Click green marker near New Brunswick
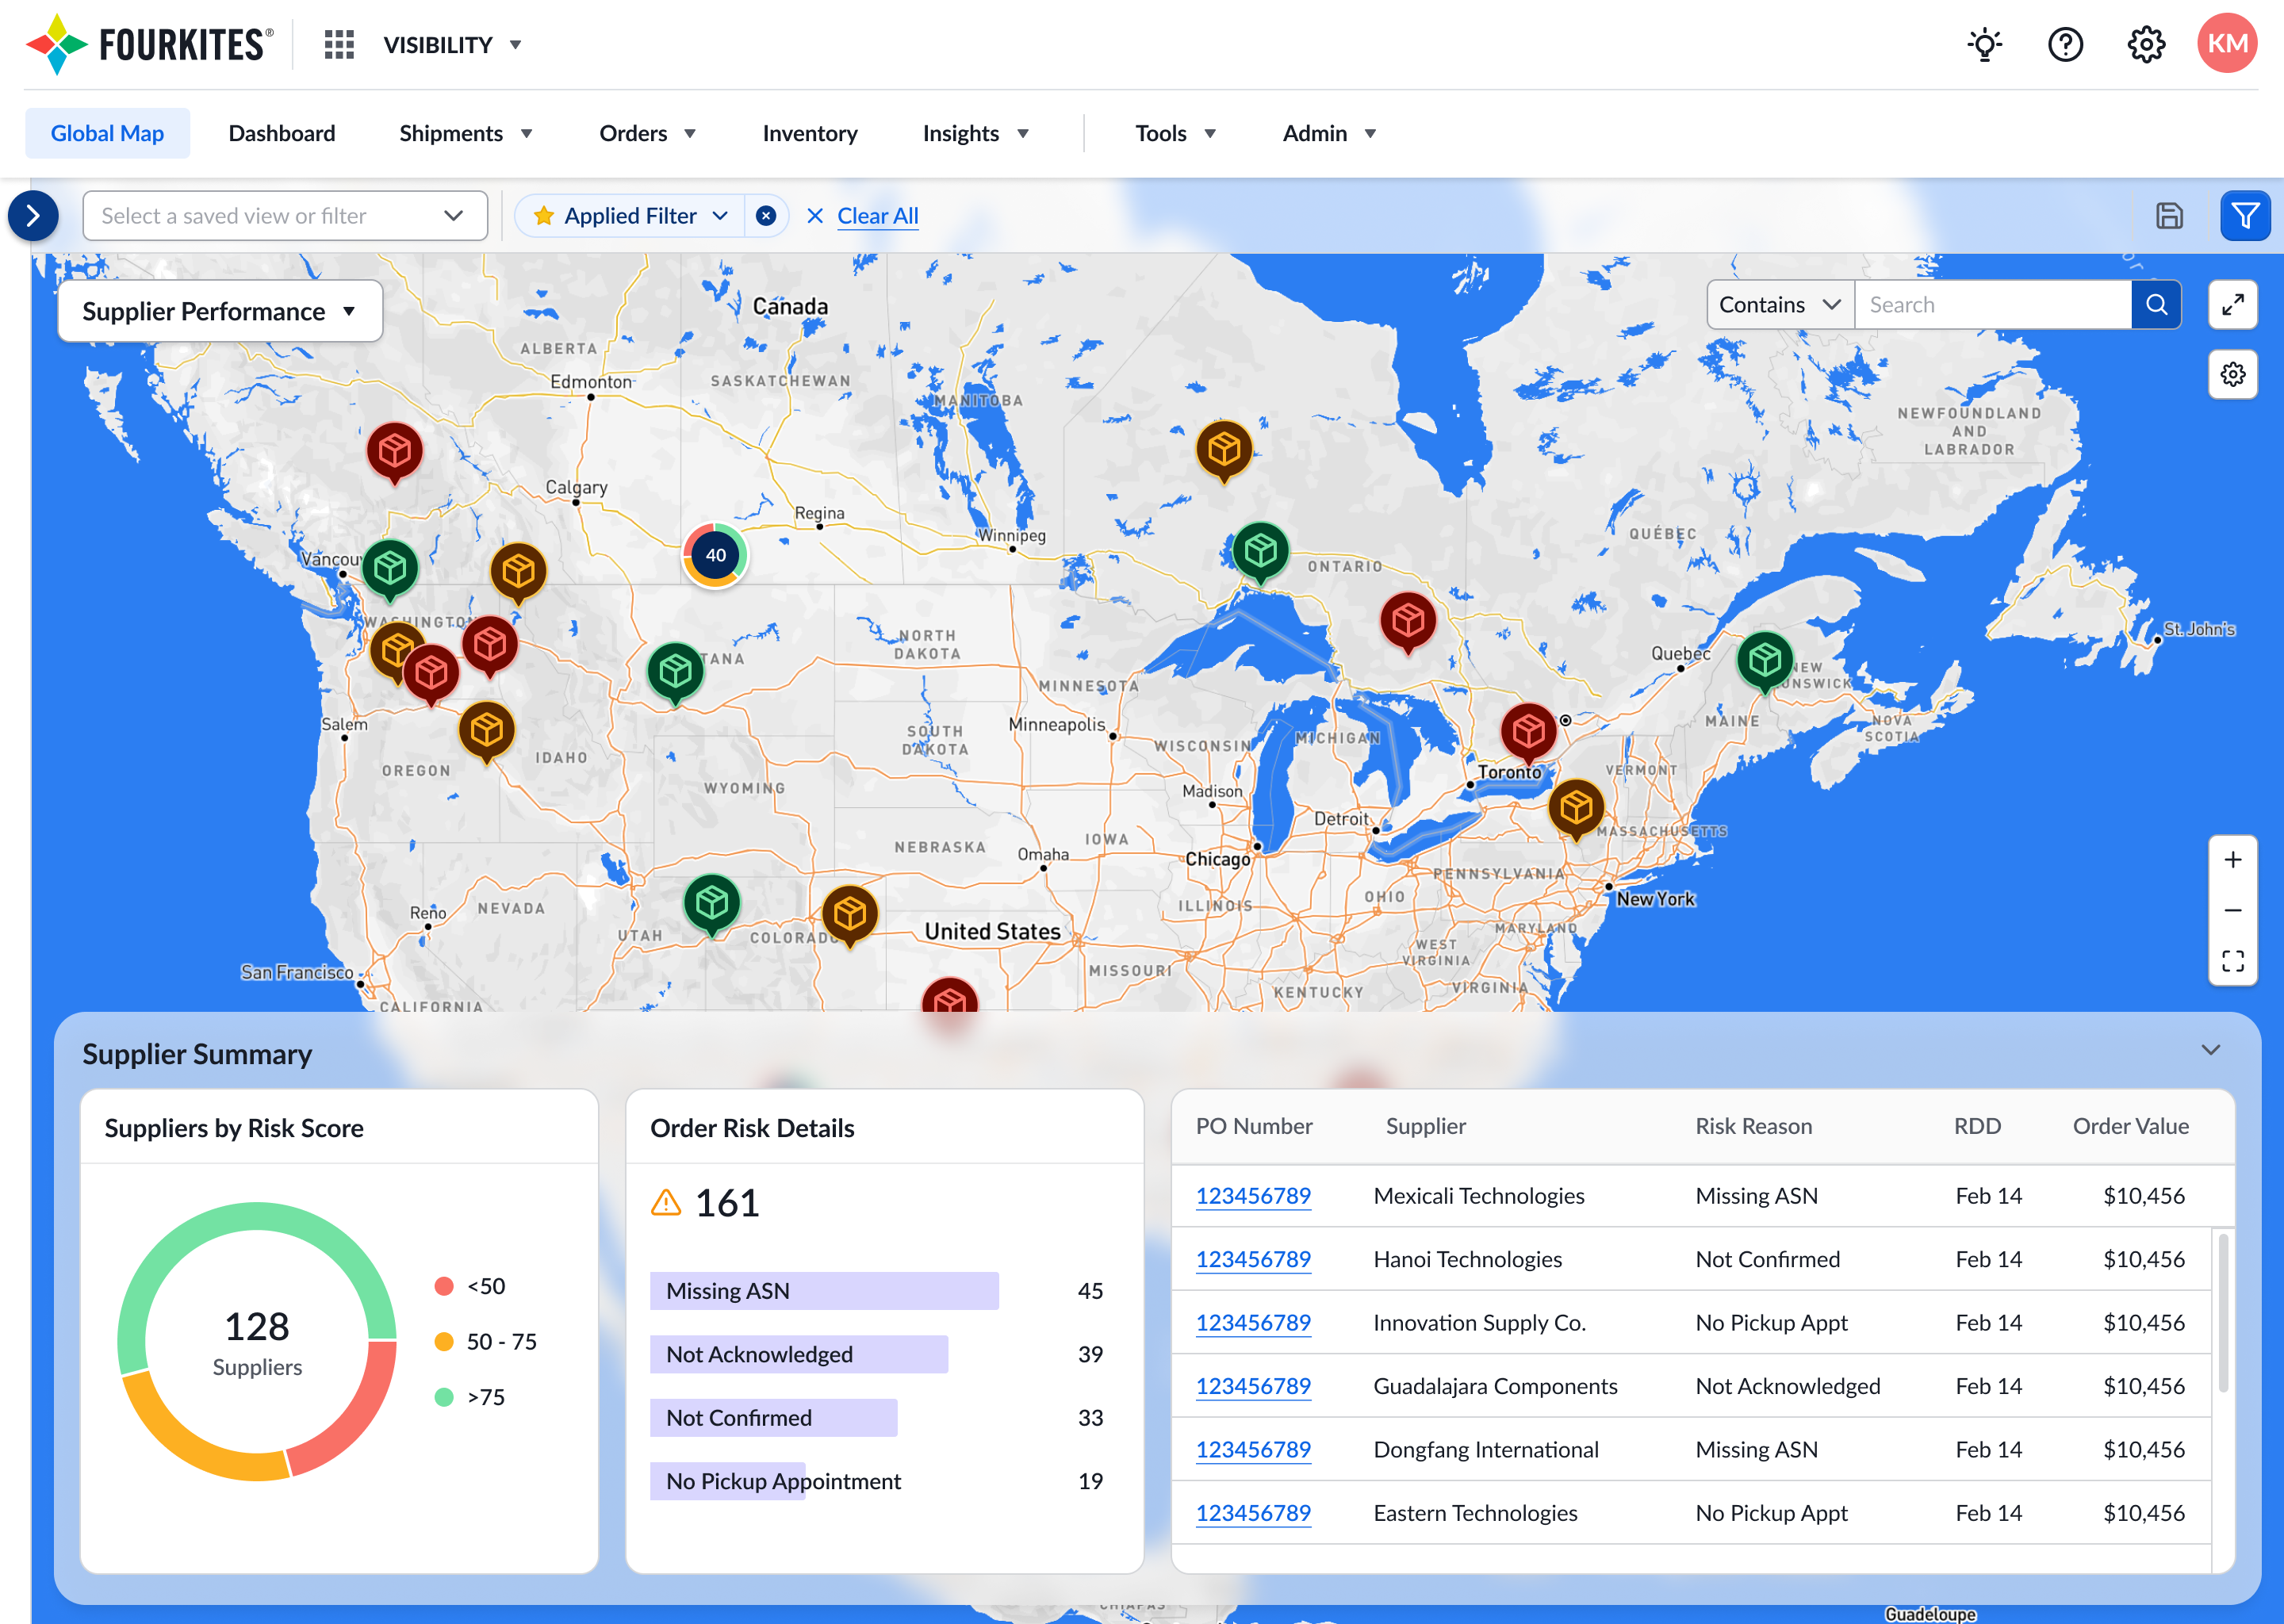2284x1624 pixels. pyautogui.click(x=1765, y=662)
